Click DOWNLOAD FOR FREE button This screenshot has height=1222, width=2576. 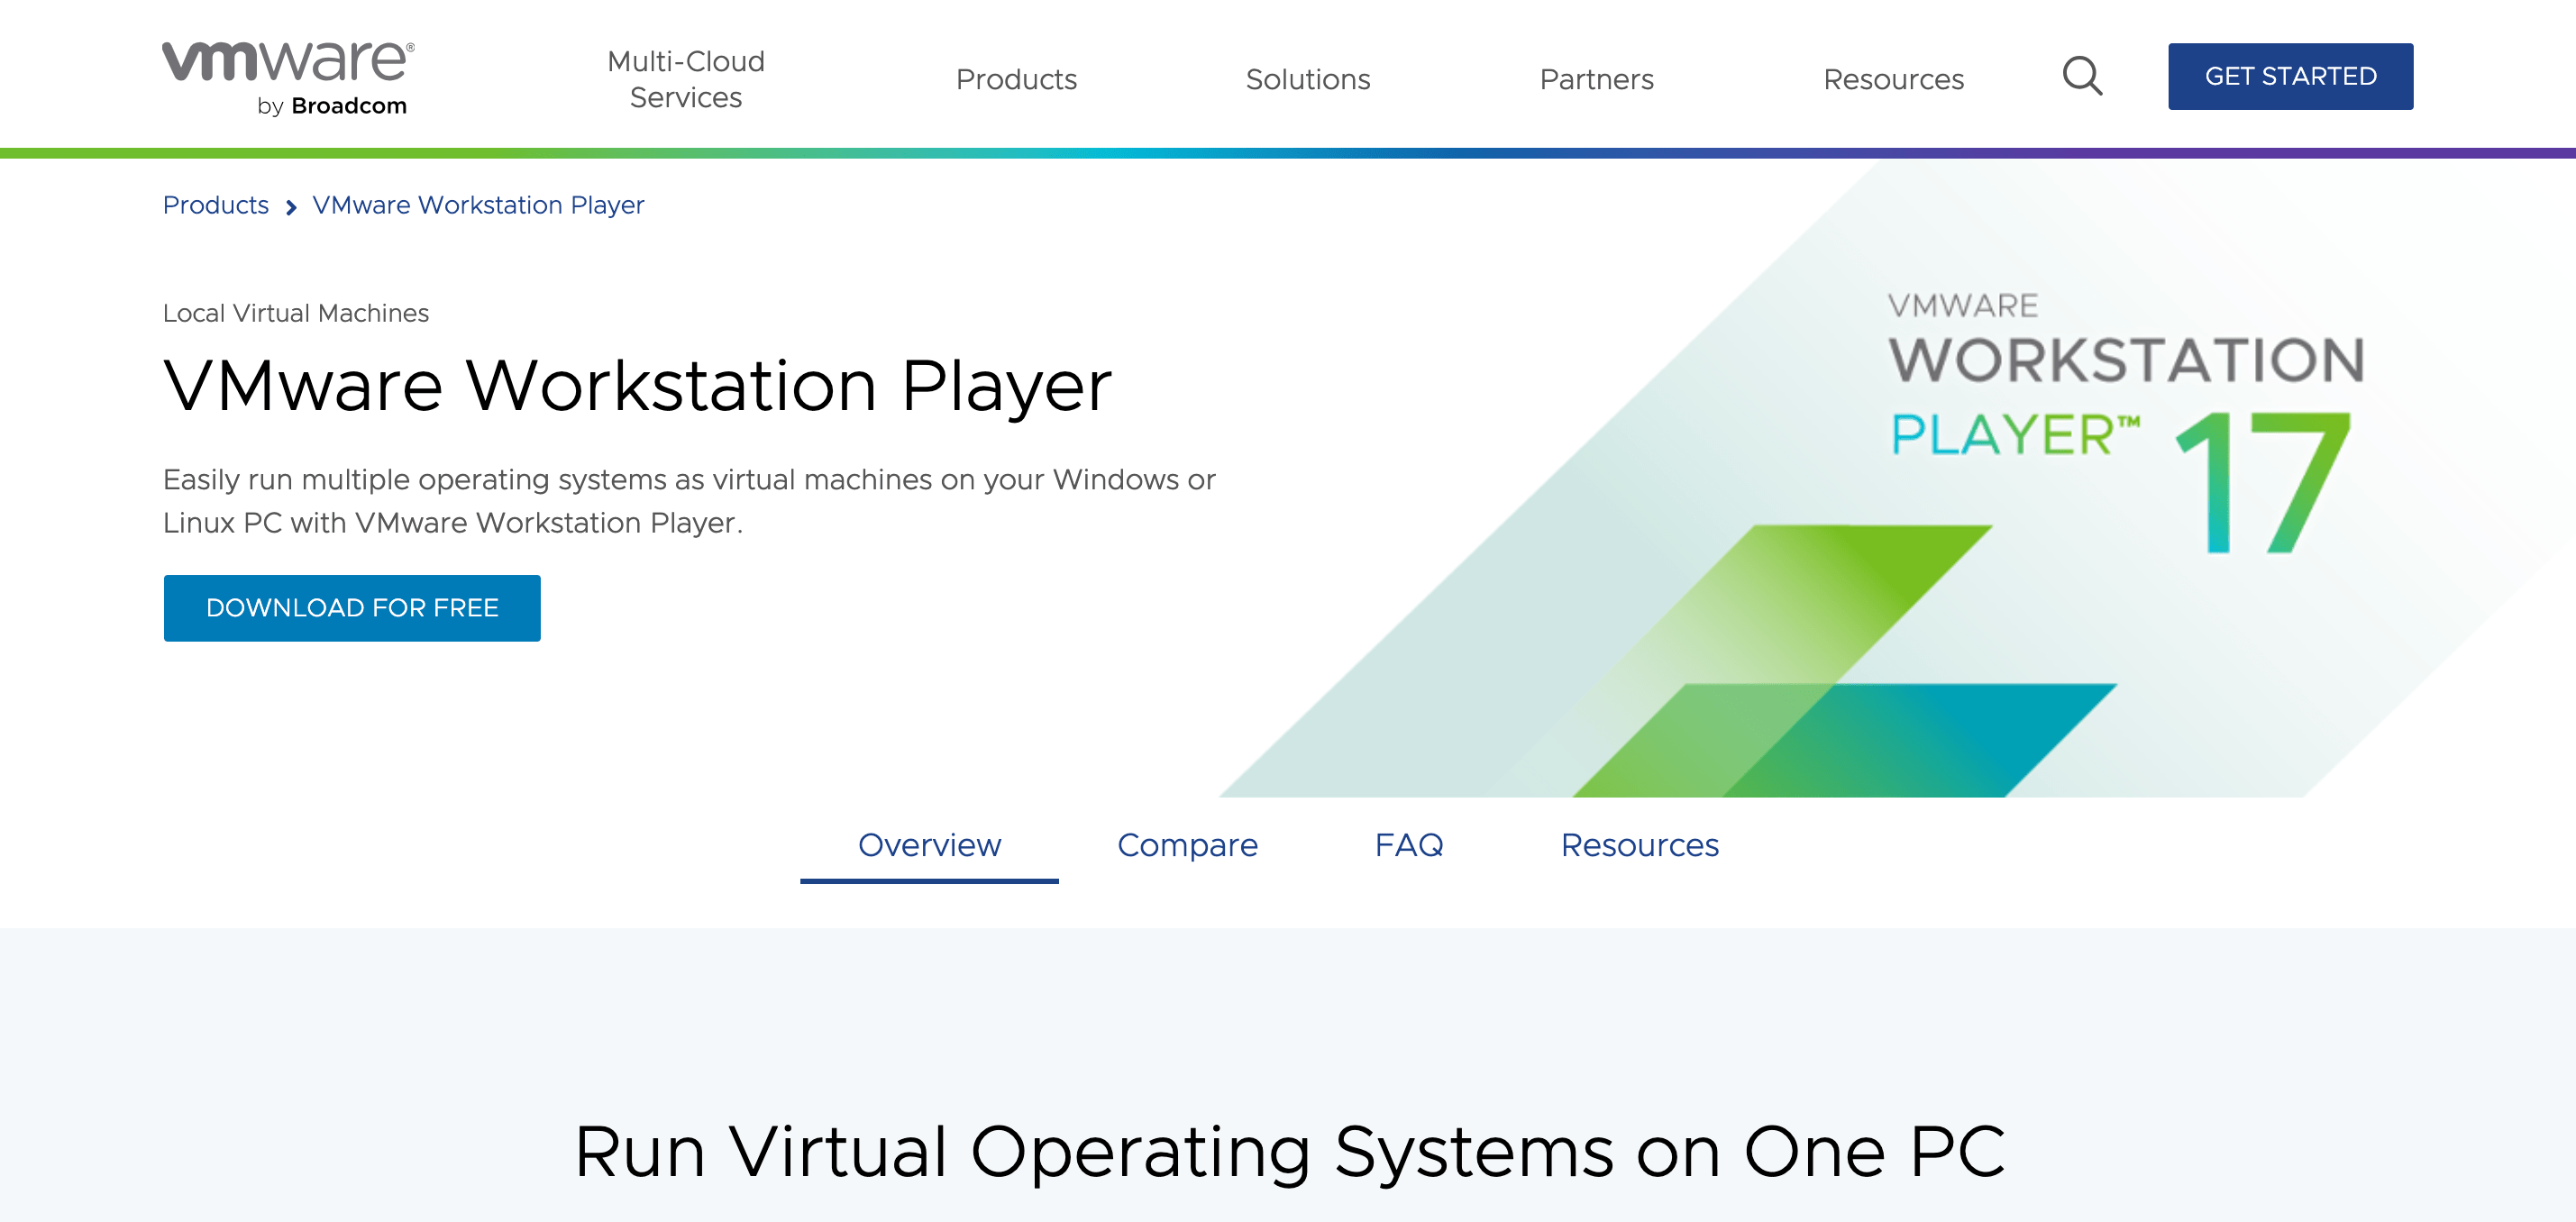[x=352, y=608]
